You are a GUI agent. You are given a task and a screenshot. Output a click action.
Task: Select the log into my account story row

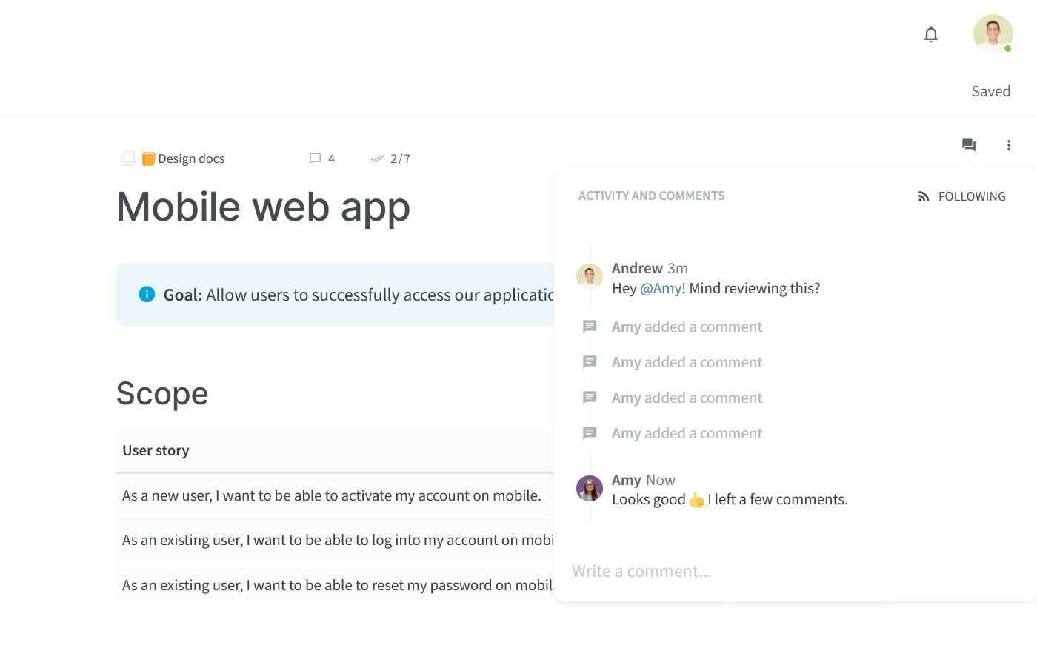click(334, 540)
